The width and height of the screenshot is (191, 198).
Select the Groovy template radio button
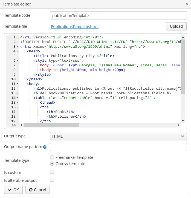52,164
